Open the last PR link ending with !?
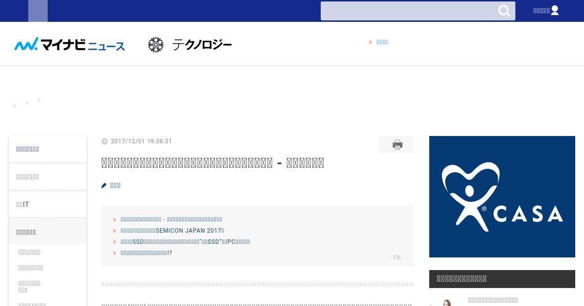This screenshot has height=306, width=584. point(146,253)
